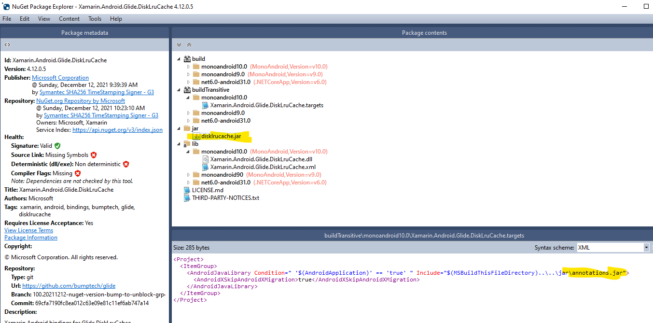653x323 pixels.
Task: Open the Syntax scheme dropdown
Action: 646,247
